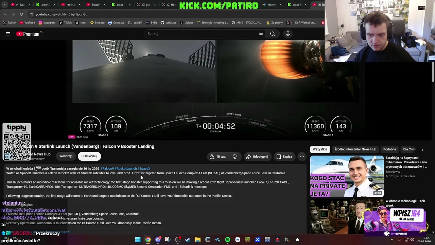The width and height of the screenshot is (435, 245).
Task: Open the script.txt GitHub bookmark
Action: (x=168, y=23)
